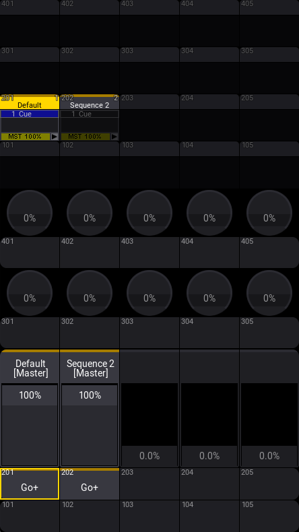The image size is (299, 532).
Task: Select the first encoder knob above 301
Action: coord(30,293)
